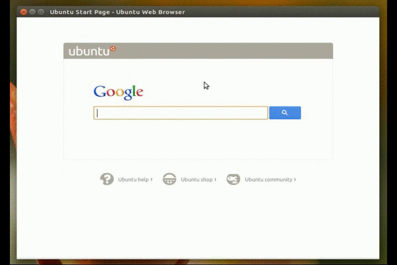
Task: Minimize the browser window
Action: coord(33,12)
